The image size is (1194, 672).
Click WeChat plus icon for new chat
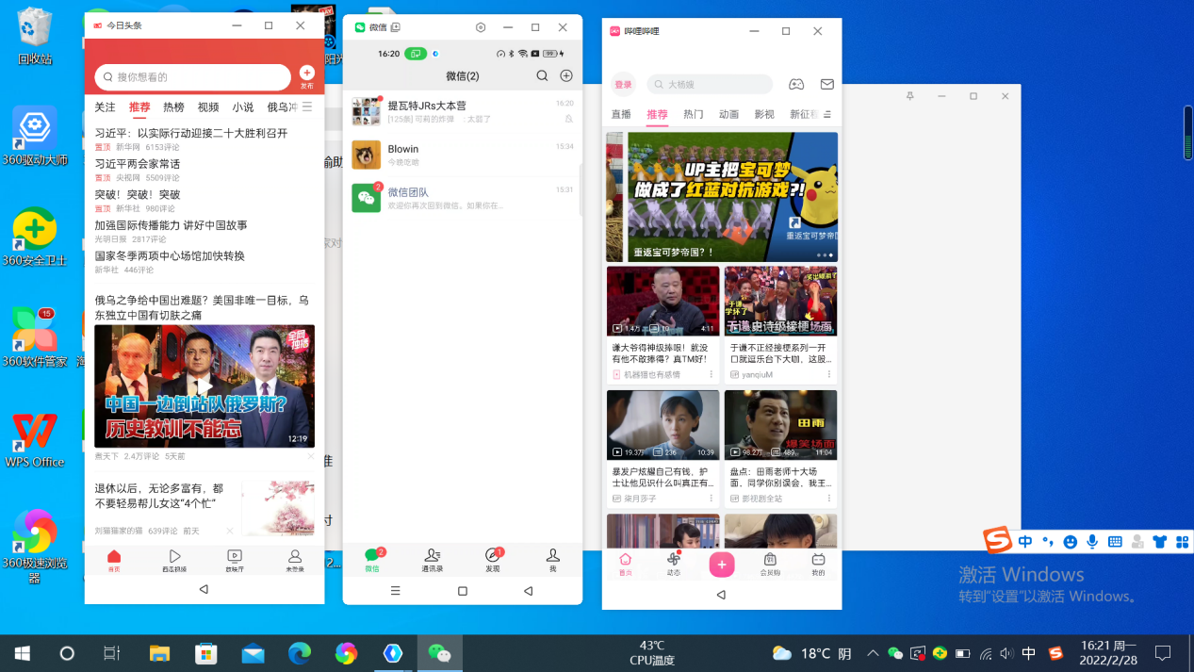(566, 76)
